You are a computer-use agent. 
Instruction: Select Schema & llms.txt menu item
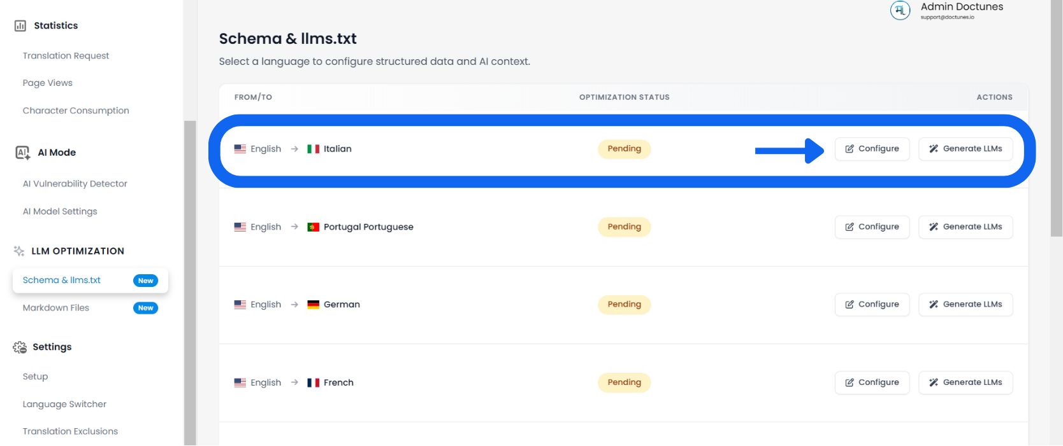click(x=90, y=281)
